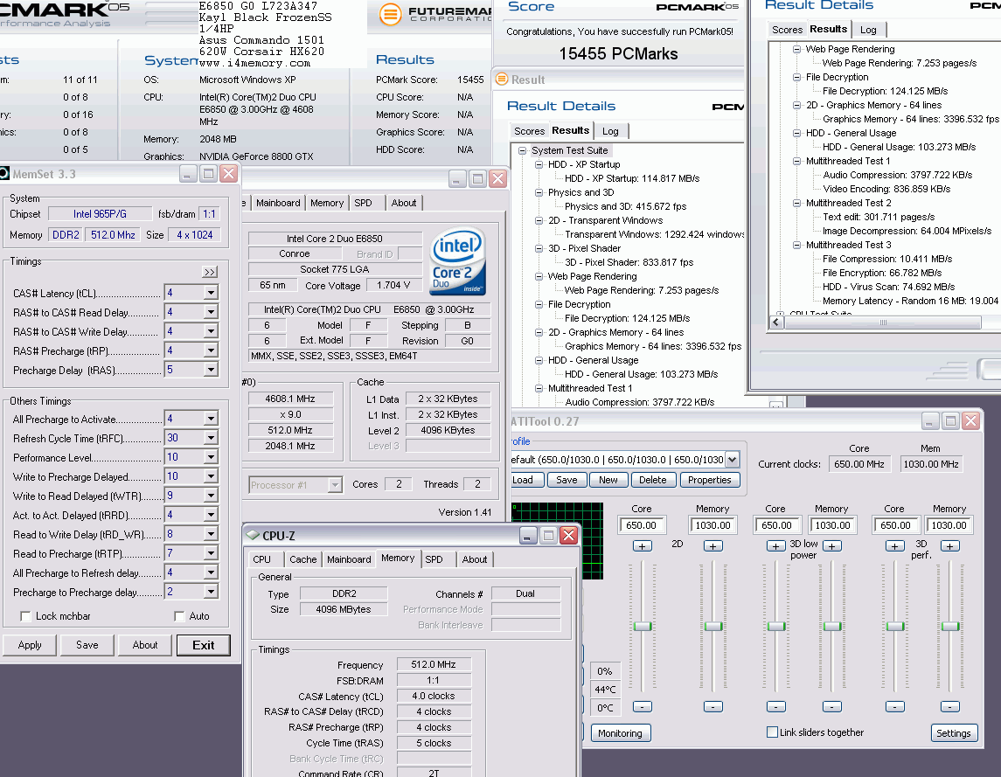Open the Performance Level dropdown
Image resolution: width=1001 pixels, height=777 pixels.
(x=211, y=457)
